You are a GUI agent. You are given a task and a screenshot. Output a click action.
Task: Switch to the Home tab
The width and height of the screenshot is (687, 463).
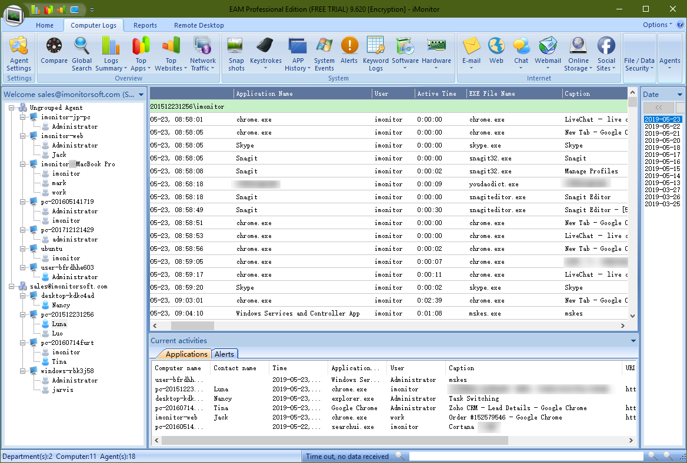point(45,25)
